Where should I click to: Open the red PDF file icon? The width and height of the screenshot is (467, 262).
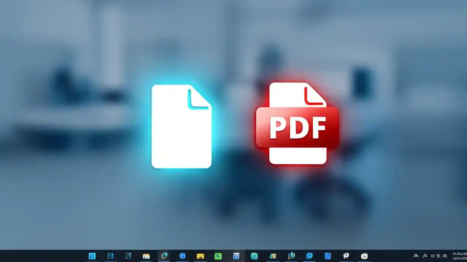click(x=297, y=126)
